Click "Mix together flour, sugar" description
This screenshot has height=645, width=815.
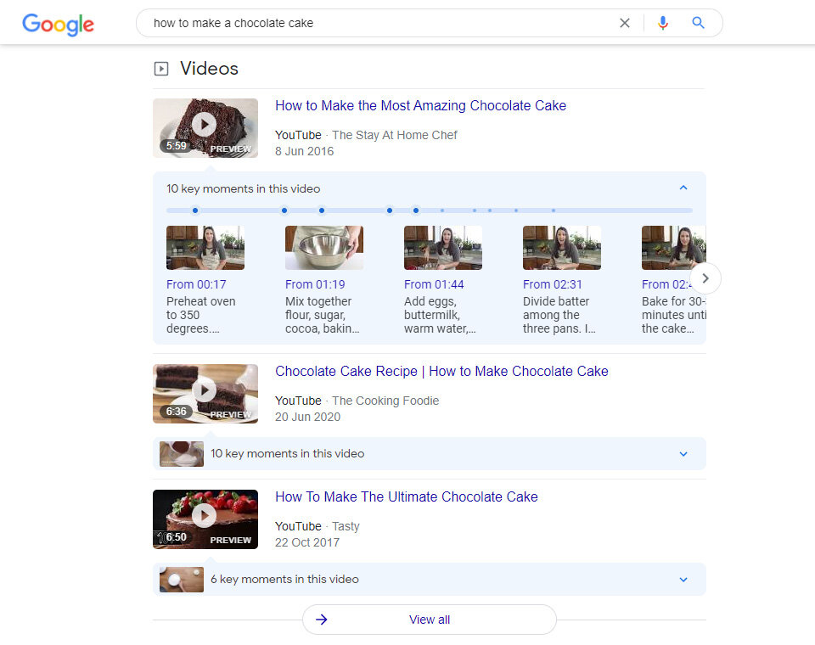(323, 315)
